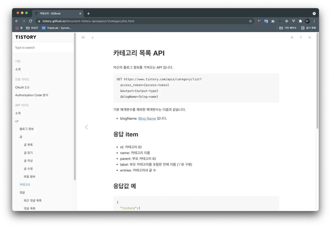Select the 카테고리 · GitBook tab
Image resolution: width=331 pixels, height=227 pixels.
click(x=58, y=13)
